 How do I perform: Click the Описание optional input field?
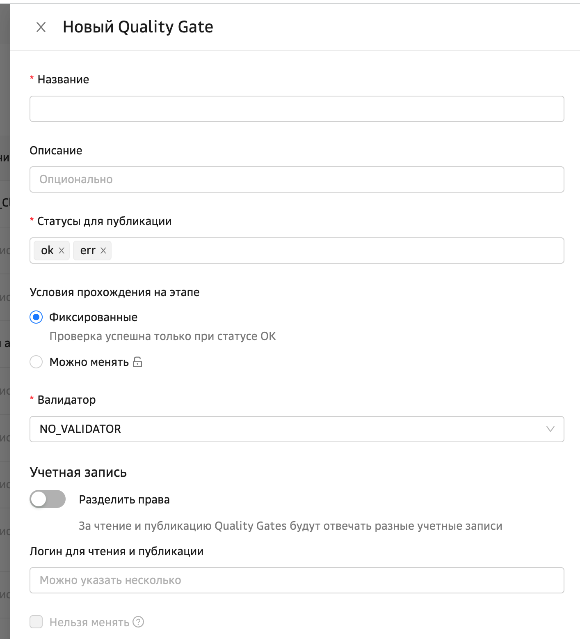pyautogui.click(x=297, y=179)
